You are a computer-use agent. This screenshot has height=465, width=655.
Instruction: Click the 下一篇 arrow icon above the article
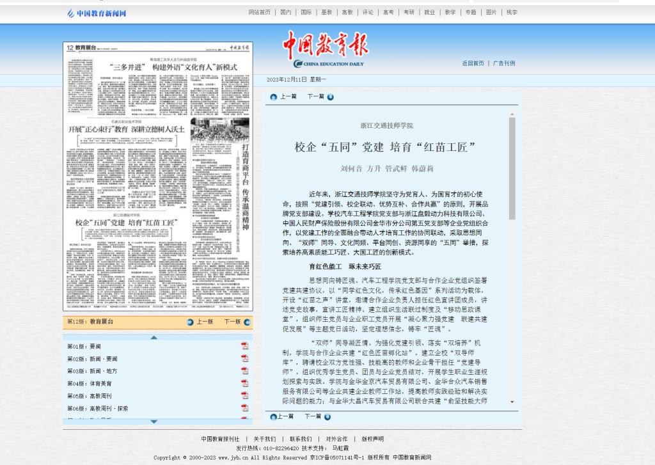click(x=331, y=97)
